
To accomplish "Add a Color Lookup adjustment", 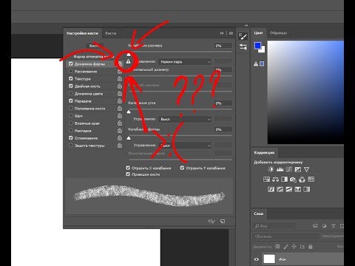I will pyautogui.click(x=311, y=180).
